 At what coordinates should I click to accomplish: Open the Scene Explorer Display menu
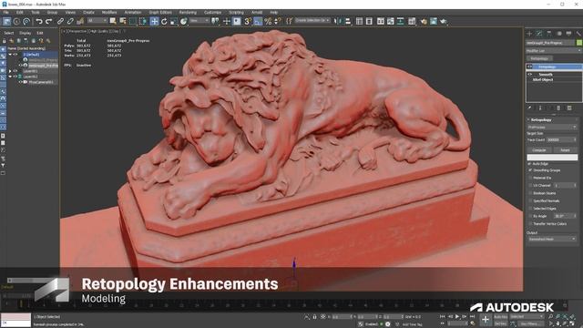pyautogui.click(x=26, y=33)
